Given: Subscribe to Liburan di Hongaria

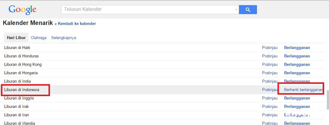Looking at the screenshot, I should click(x=297, y=73).
